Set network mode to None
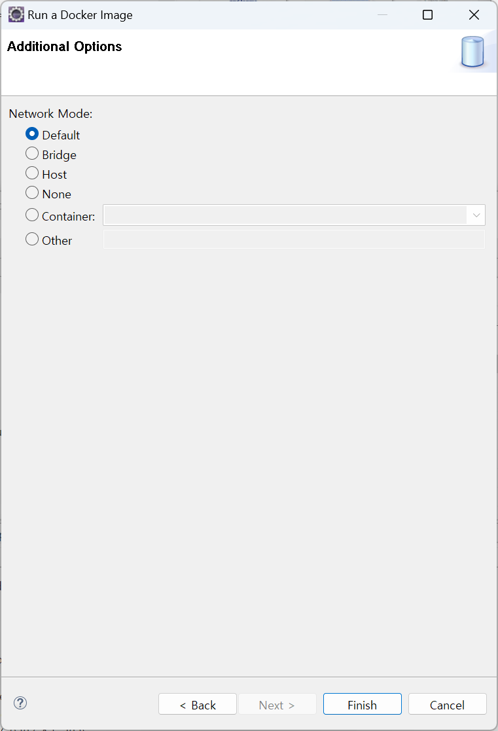The width and height of the screenshot is (498, 731). click(x=32, y=193)
